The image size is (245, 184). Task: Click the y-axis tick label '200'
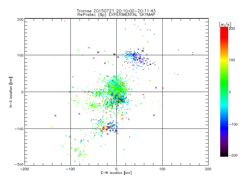click(20, 19)
